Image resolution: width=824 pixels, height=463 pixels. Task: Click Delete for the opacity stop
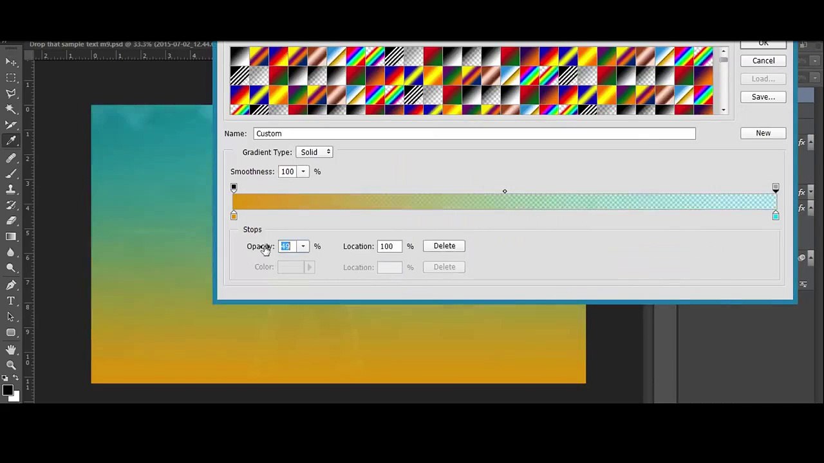(444, 246)
